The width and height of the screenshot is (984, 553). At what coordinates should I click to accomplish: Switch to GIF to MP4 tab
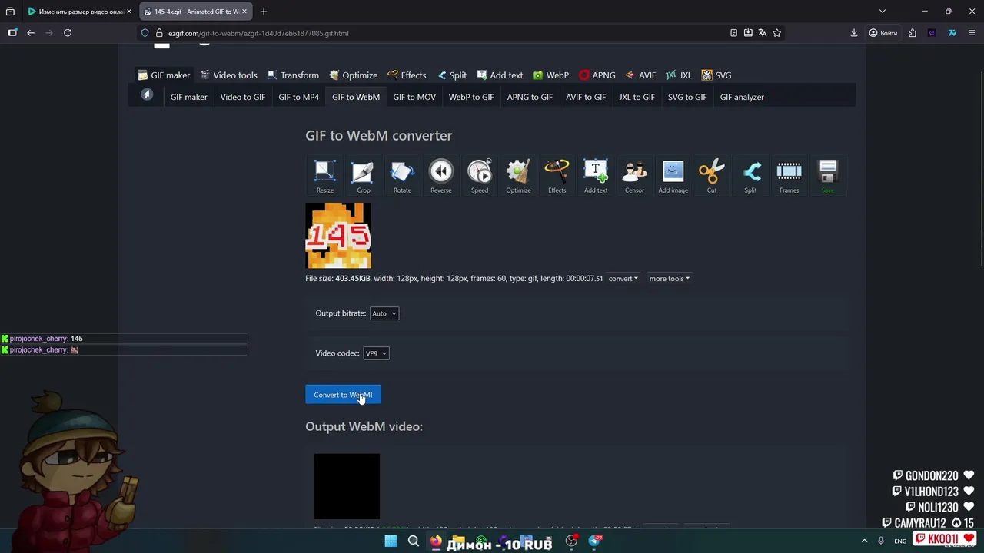click(x=298, y=97)
